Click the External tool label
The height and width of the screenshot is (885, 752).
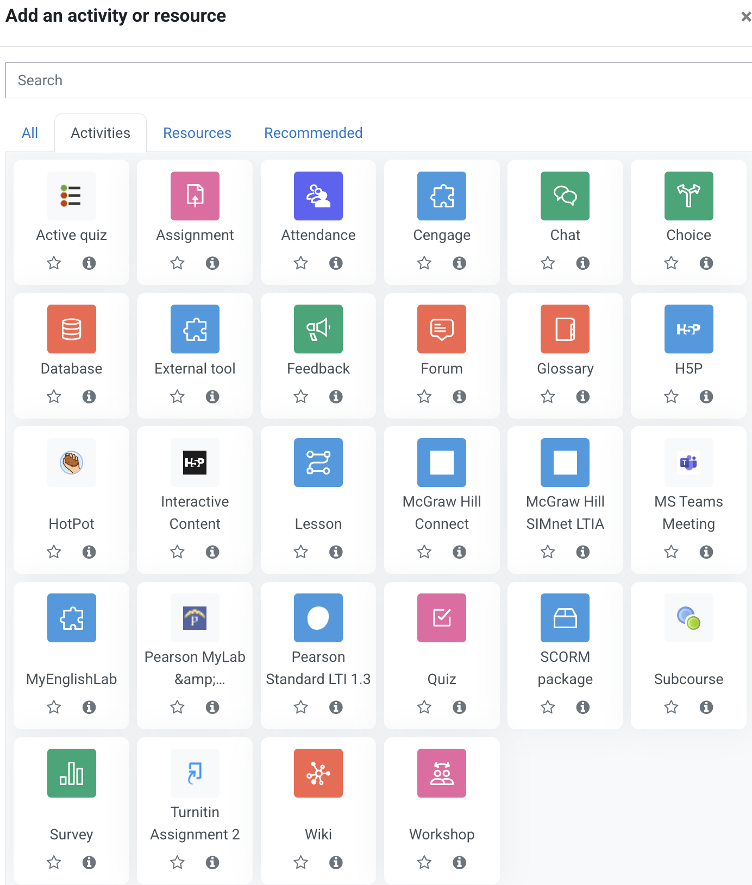point(195,369)
